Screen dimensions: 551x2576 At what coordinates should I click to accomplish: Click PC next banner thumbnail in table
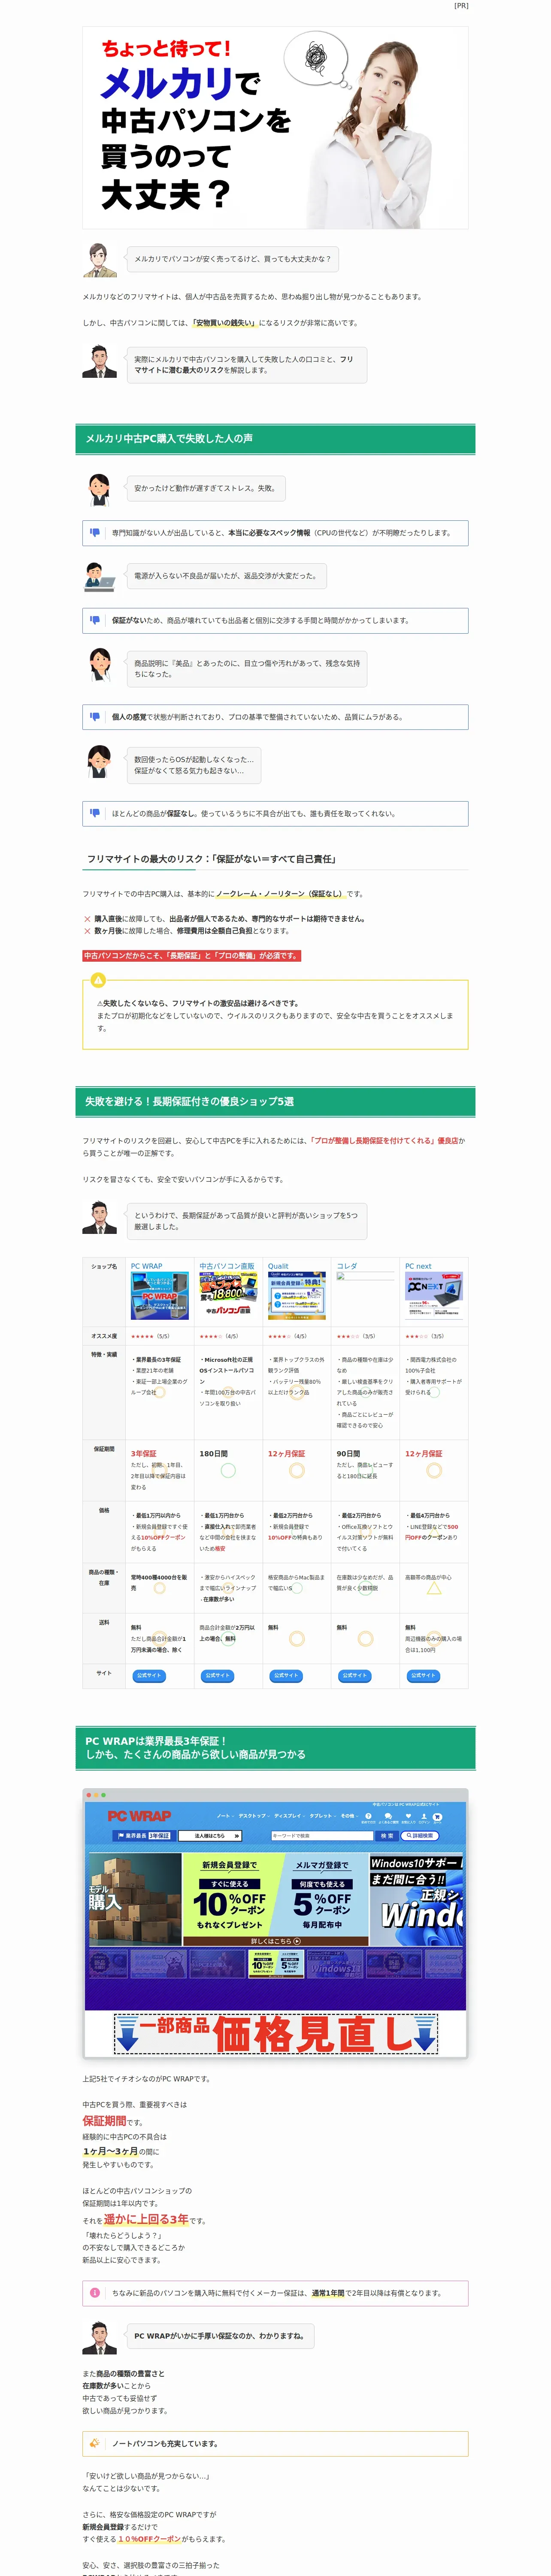point(434,1296)
